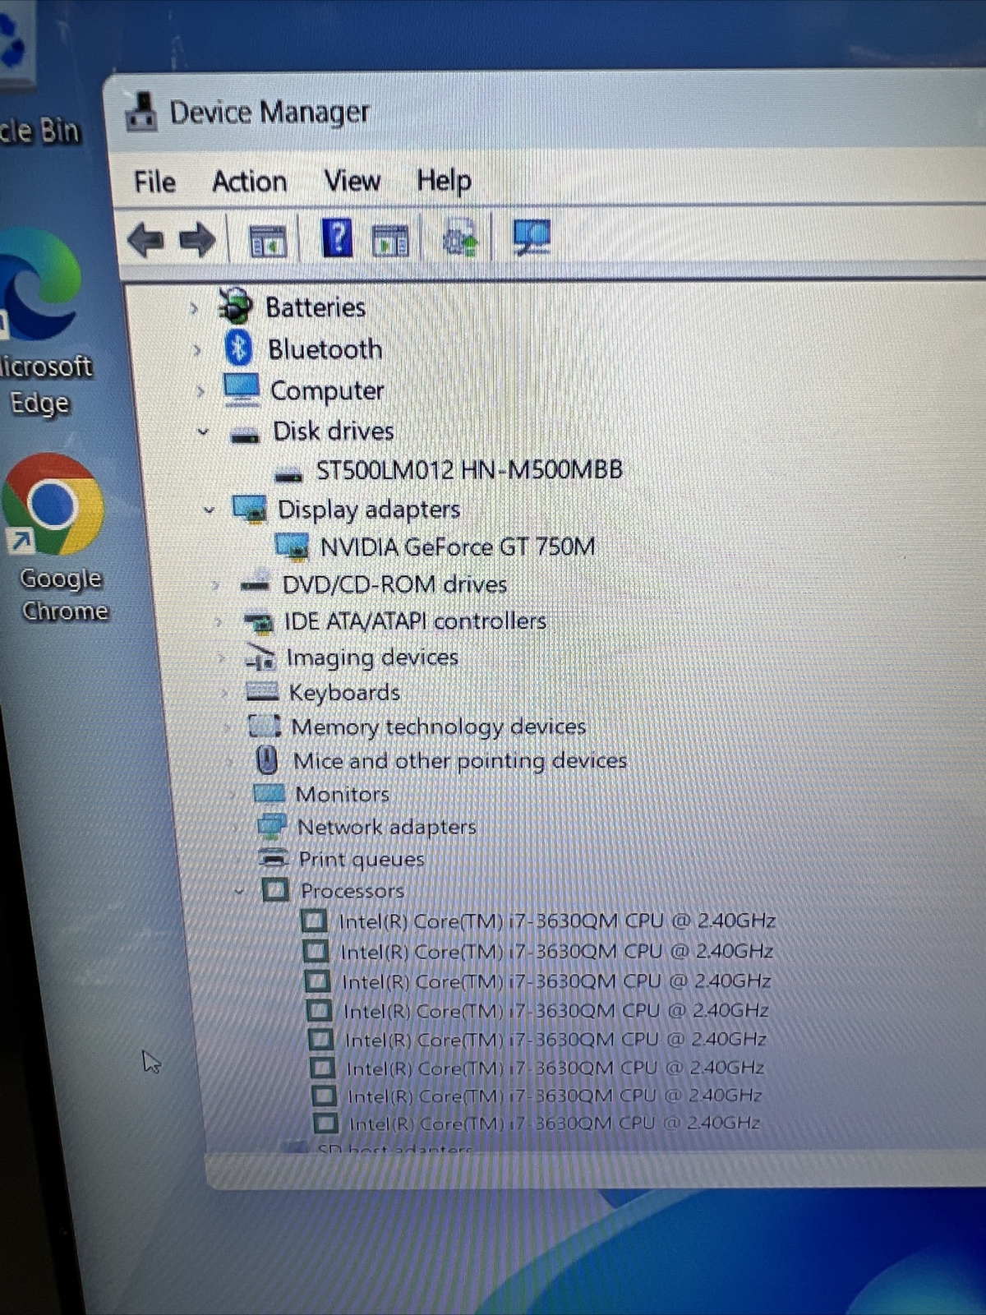Click the Processors category icon
The image size is (986, 1315).
point(275,889)
